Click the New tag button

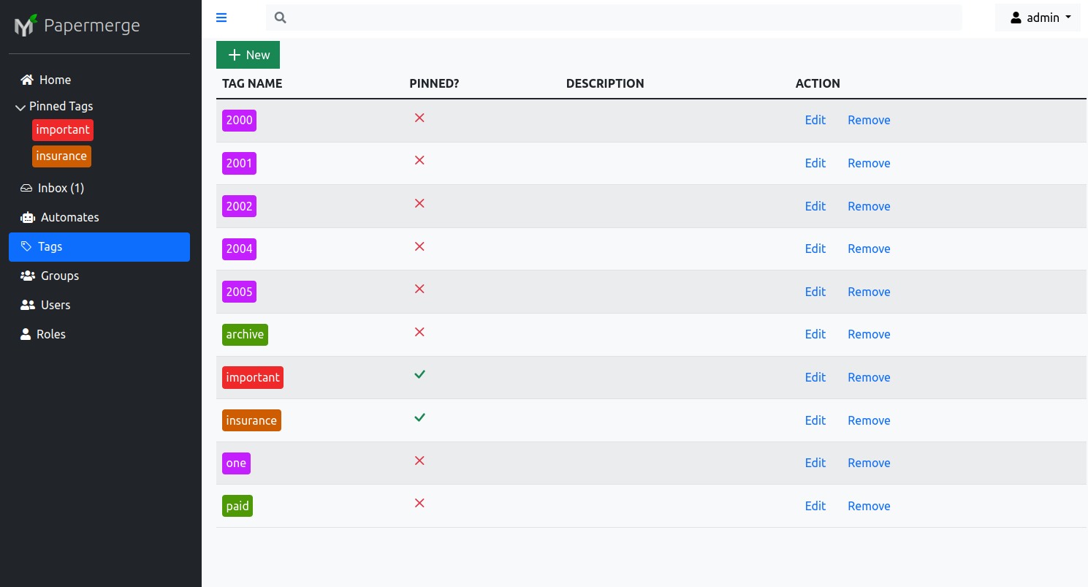[x=248, y=55]
